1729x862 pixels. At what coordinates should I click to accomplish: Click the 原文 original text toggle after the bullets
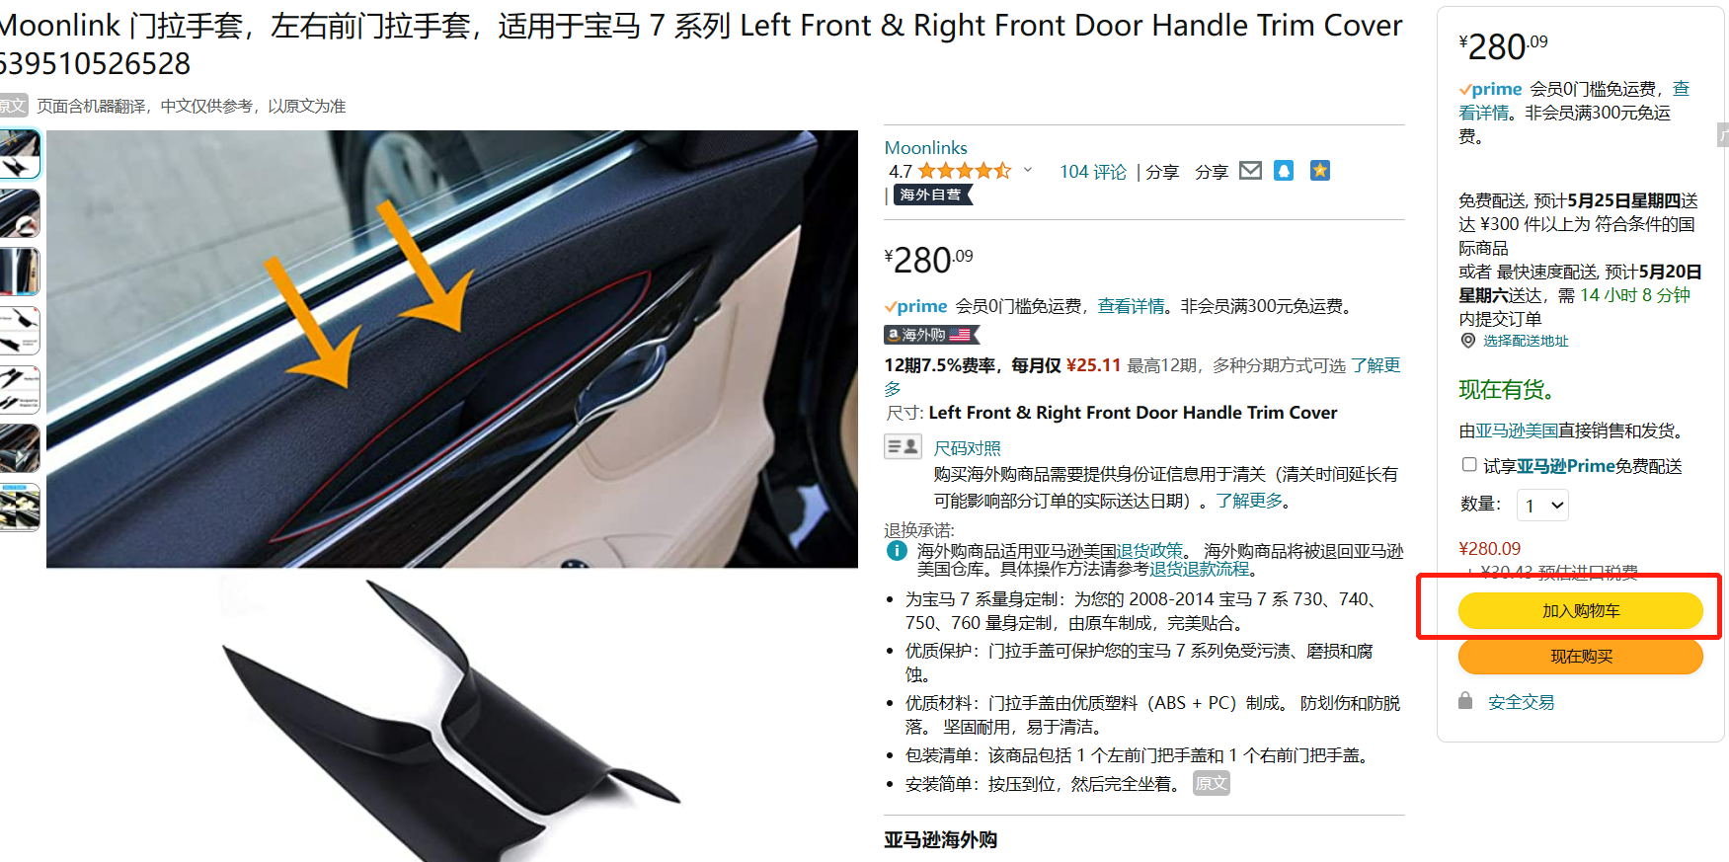click(x=1212, y=784)
